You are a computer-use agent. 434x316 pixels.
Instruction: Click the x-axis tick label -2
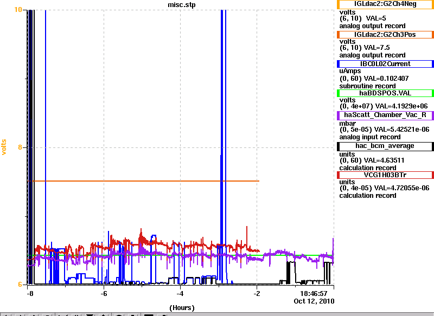(257, 293)
